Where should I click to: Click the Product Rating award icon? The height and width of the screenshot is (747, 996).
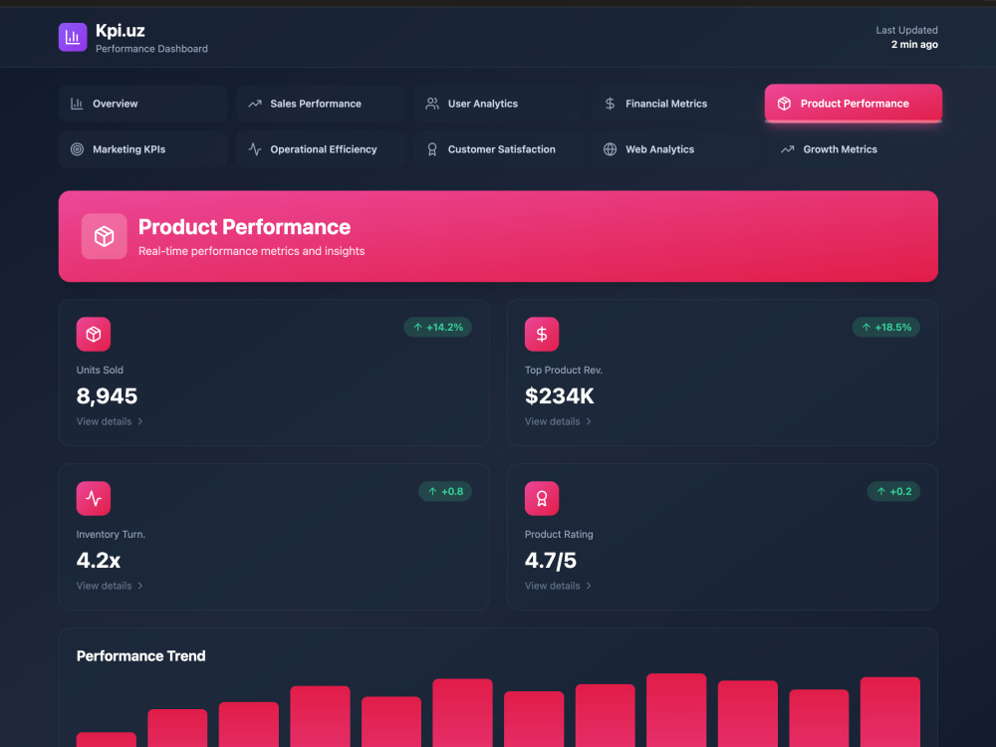(x=542, y=499)
